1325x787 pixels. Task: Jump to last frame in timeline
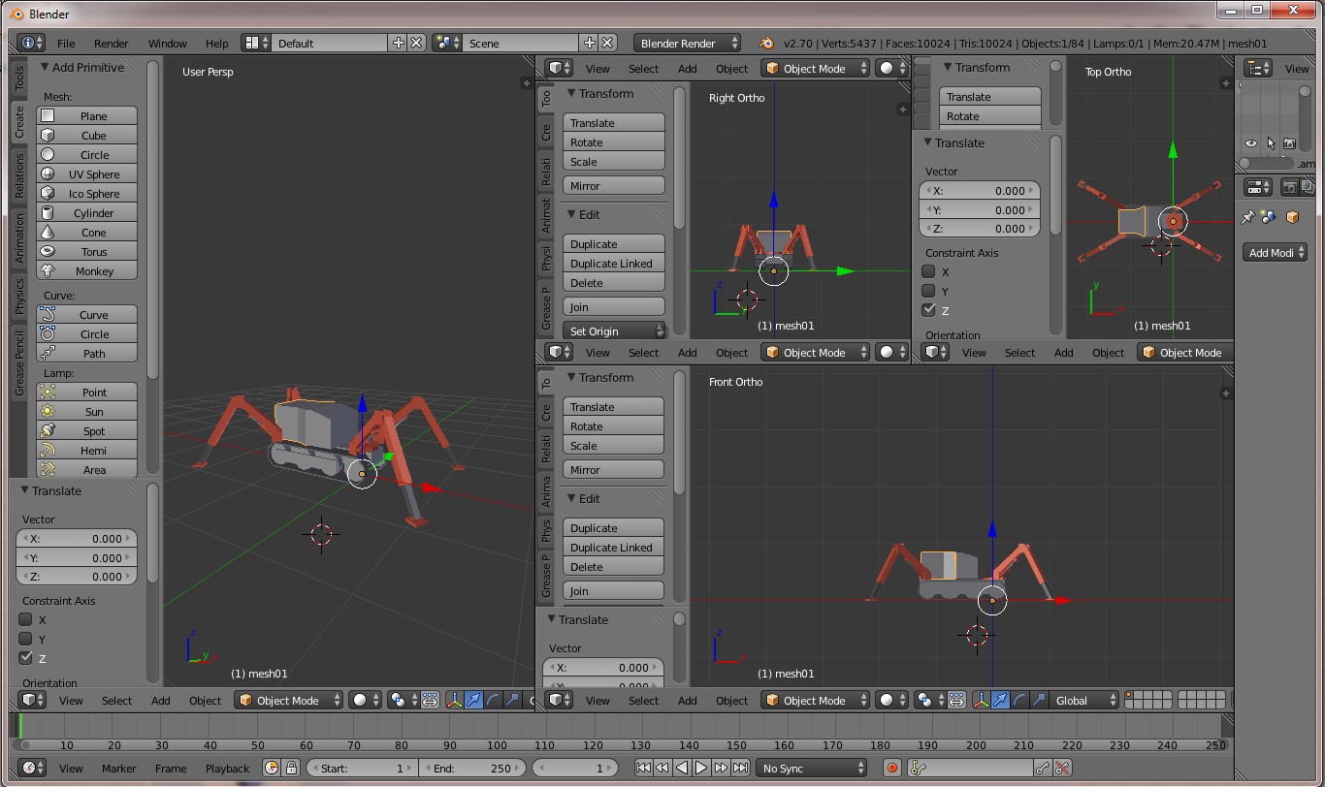(x=740, y=768)
